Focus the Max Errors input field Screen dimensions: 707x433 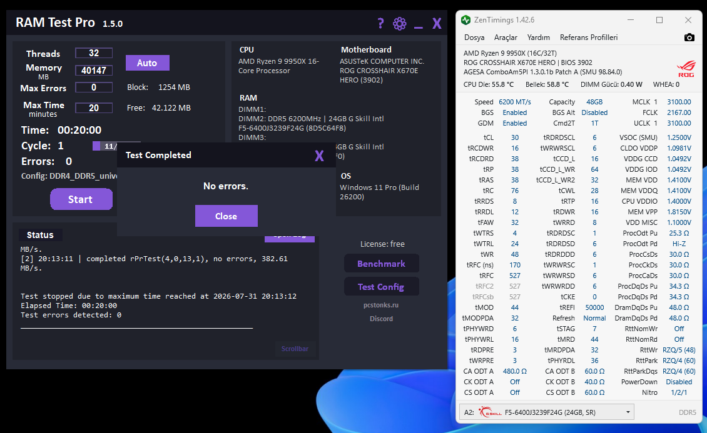(94, 87)
